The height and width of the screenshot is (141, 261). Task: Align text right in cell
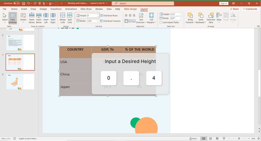[134, 16]
